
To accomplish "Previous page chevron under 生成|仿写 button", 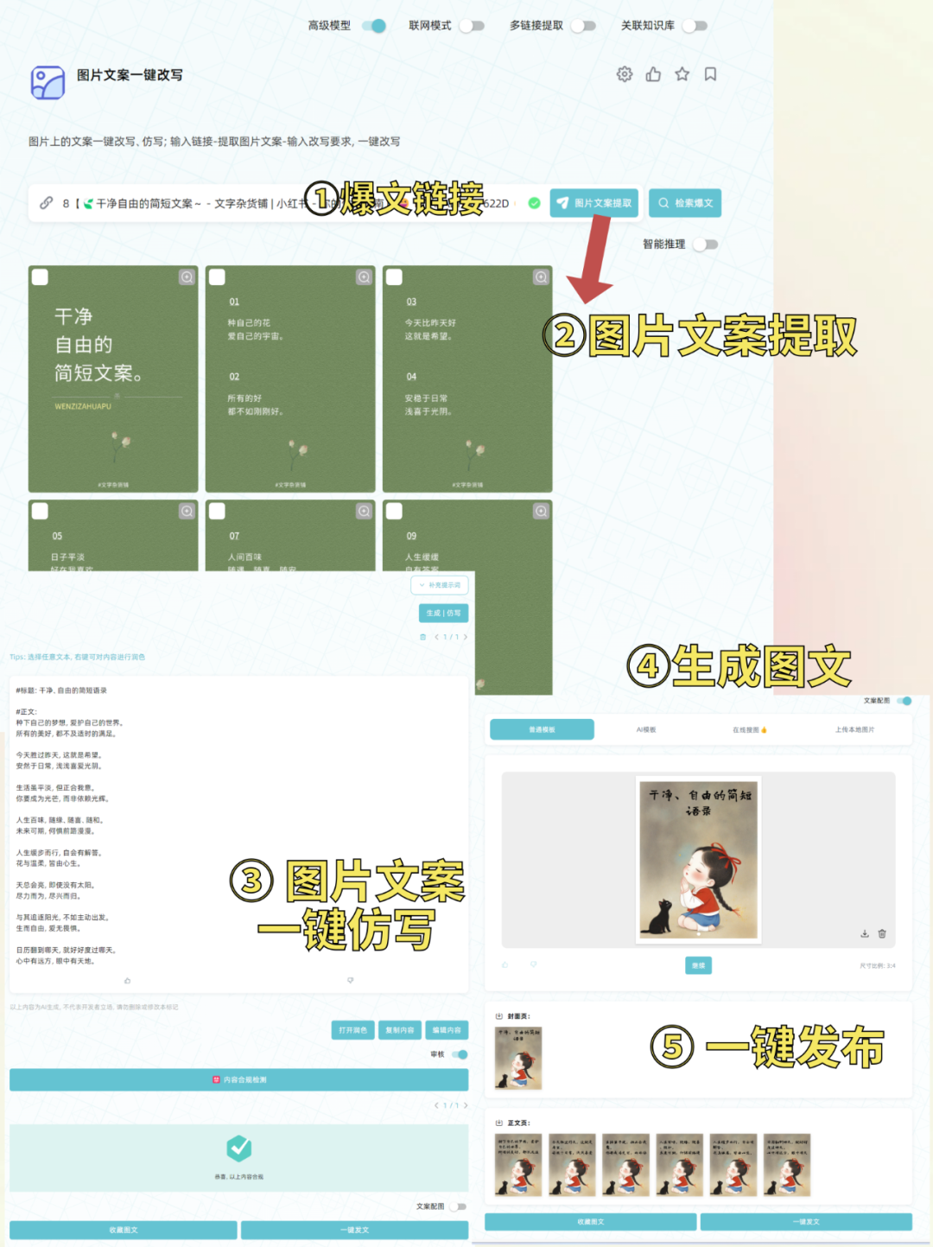I will (x=436, y=637).
